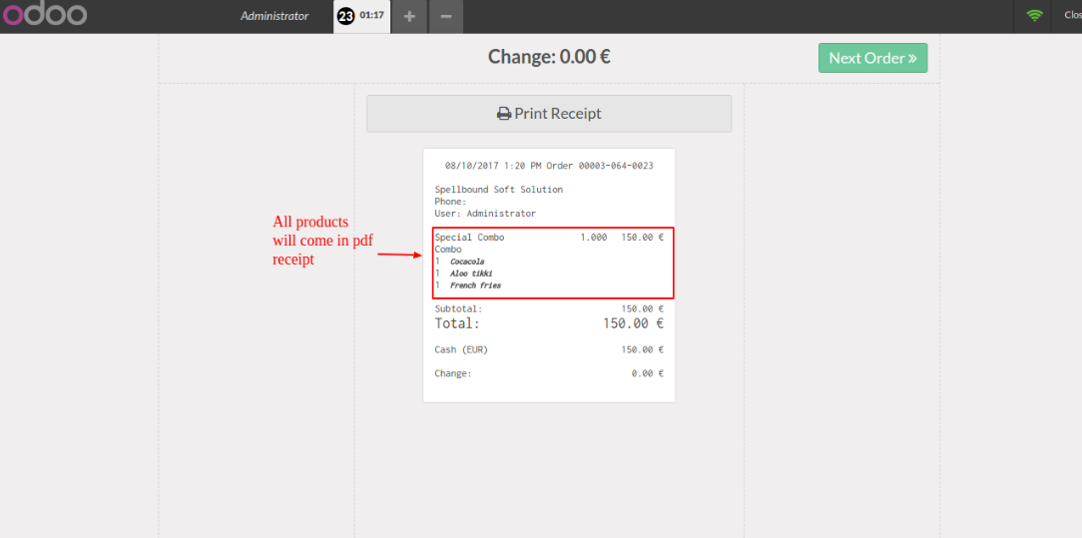Select the order tab showing 01:17
Image resolution: width=1082 pixels, height=538 pixels.
(x=371, y=16)
